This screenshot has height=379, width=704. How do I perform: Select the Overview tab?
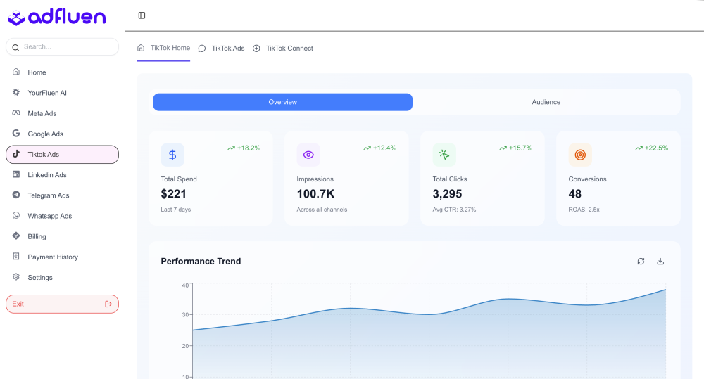pos(282,102)
